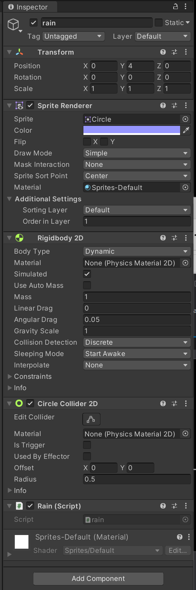Click the color eyedropper icon

(186, 130)
